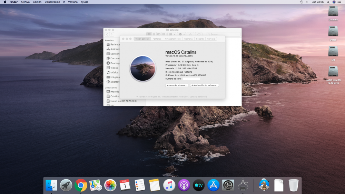Click the Finder share button

pyautogui.click(x=190, y=34)
